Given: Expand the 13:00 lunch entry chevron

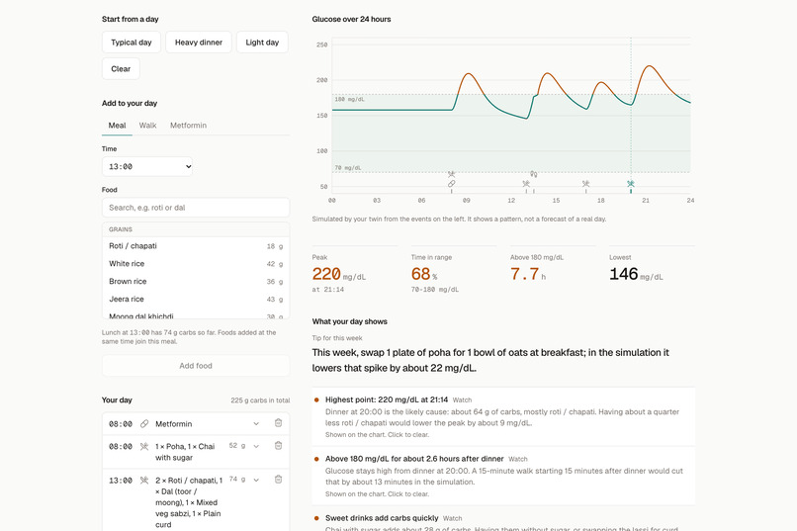Looking at the screenshot, I should [x=256, y=480].
